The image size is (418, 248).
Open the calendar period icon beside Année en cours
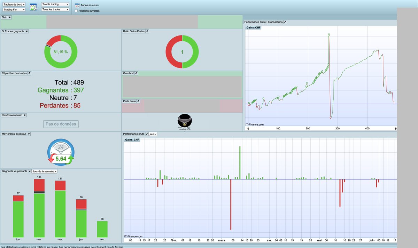click(x=77, y=5)
